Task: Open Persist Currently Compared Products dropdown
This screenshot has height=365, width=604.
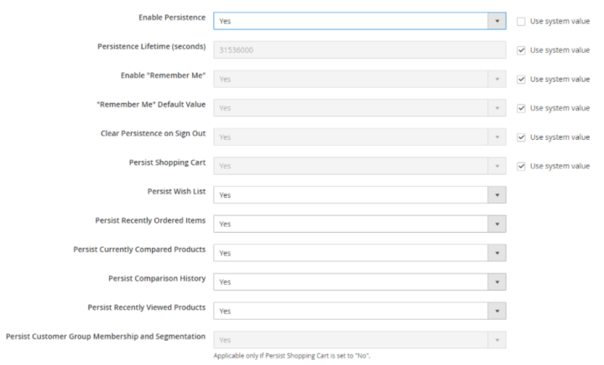Action: pos(360,253)
